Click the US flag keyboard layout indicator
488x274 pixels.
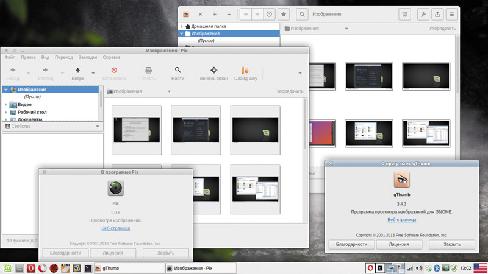point(481,268)
